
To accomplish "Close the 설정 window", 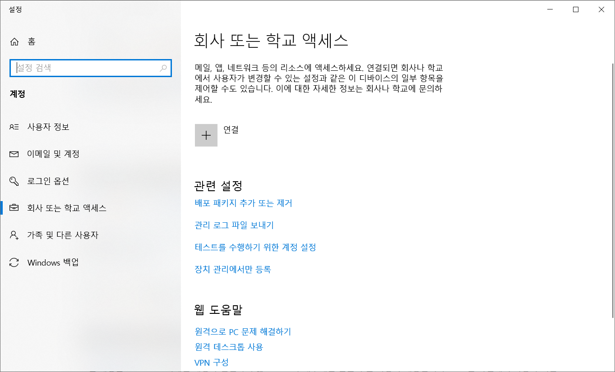I will click(601, 9).
